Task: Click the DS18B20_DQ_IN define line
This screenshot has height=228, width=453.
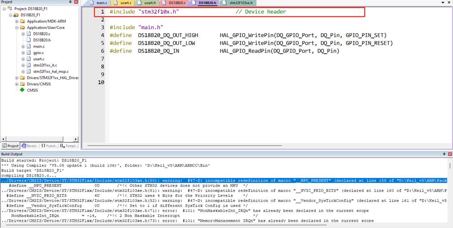Action: pyautogui.click(x=224, y=51)
